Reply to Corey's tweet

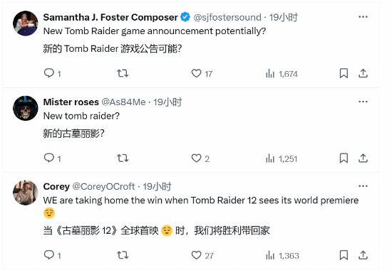[x=52, y=255]
